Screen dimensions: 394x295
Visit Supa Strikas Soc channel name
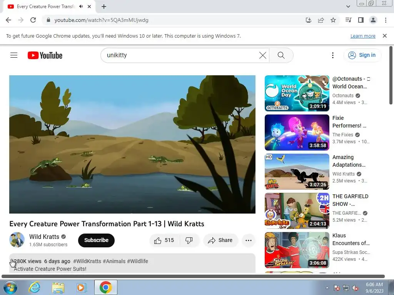click(351, 252)
